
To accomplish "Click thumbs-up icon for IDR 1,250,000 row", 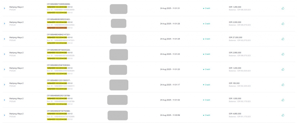I will [x=283, y=8].
